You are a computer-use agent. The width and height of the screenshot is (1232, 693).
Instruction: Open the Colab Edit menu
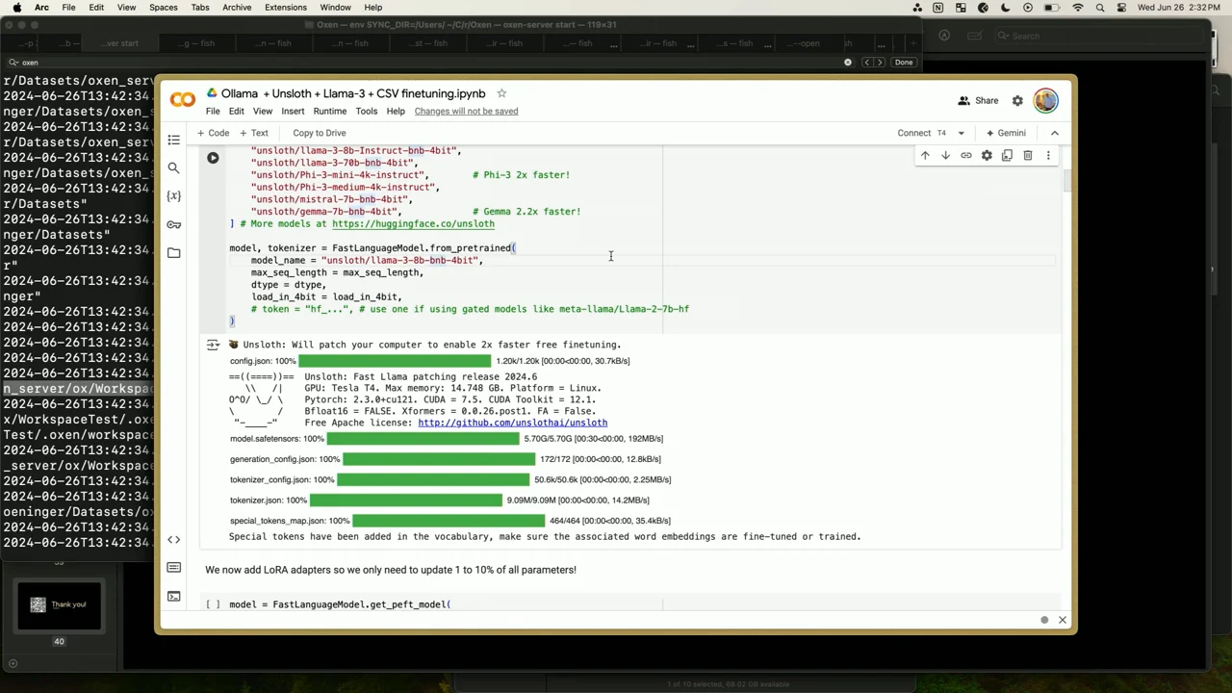pos(236,111)
